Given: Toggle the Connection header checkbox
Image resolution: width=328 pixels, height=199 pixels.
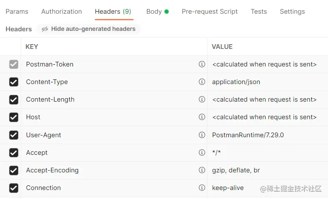Looking at the screenshot, I should click(x=14, y=188).
